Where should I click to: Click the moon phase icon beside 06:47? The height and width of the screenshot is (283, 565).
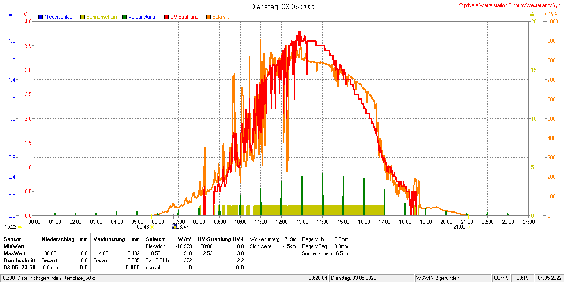[174, 227]
